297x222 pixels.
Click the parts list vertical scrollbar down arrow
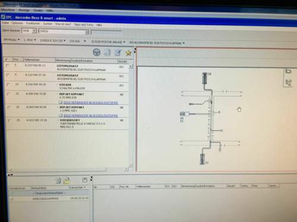pos(131,165)
